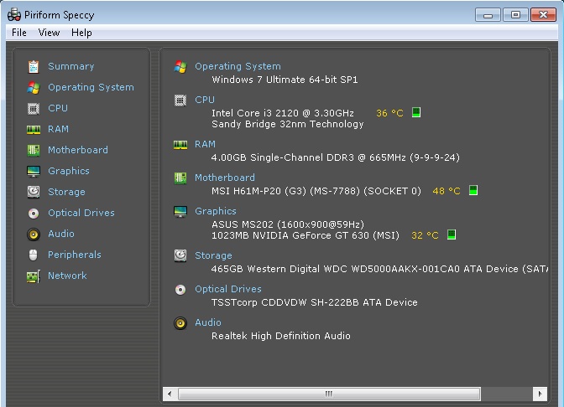Click the green CPU temperature indicator icon
The height and width of the screenshot is (407, 564).
pos(416,112)
